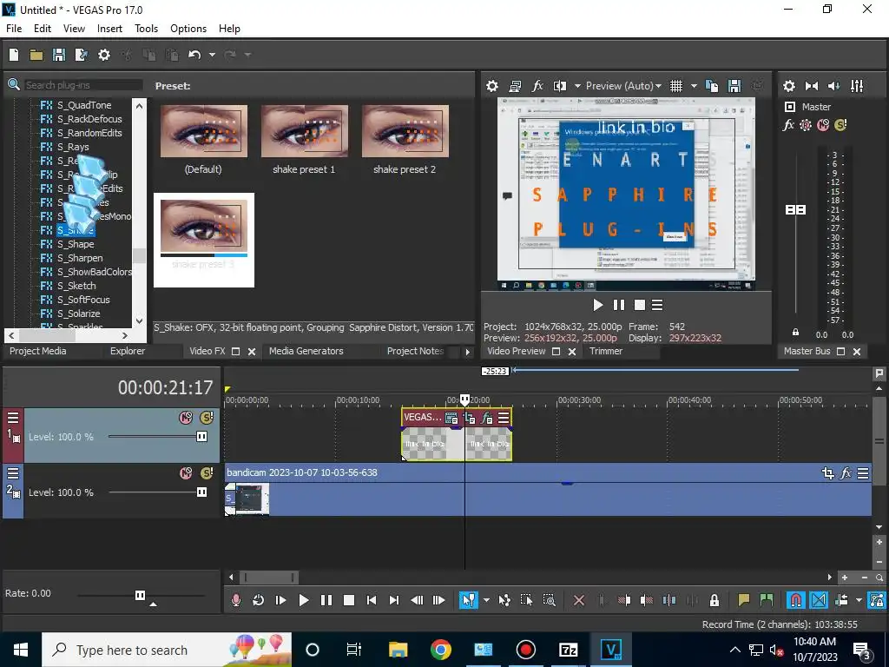889x667 pixels.
Task: Select the S_Shape plug-in
Action: click(x=76, y=244)
